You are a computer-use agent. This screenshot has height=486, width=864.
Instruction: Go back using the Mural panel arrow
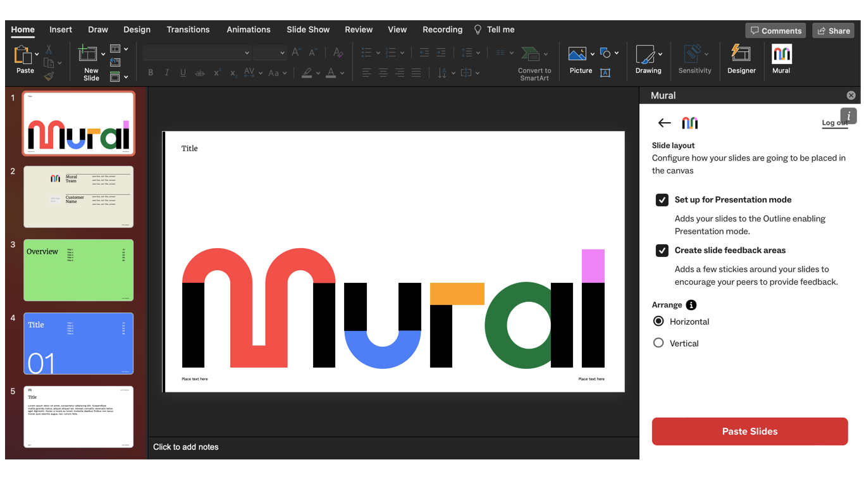point(664,123)
